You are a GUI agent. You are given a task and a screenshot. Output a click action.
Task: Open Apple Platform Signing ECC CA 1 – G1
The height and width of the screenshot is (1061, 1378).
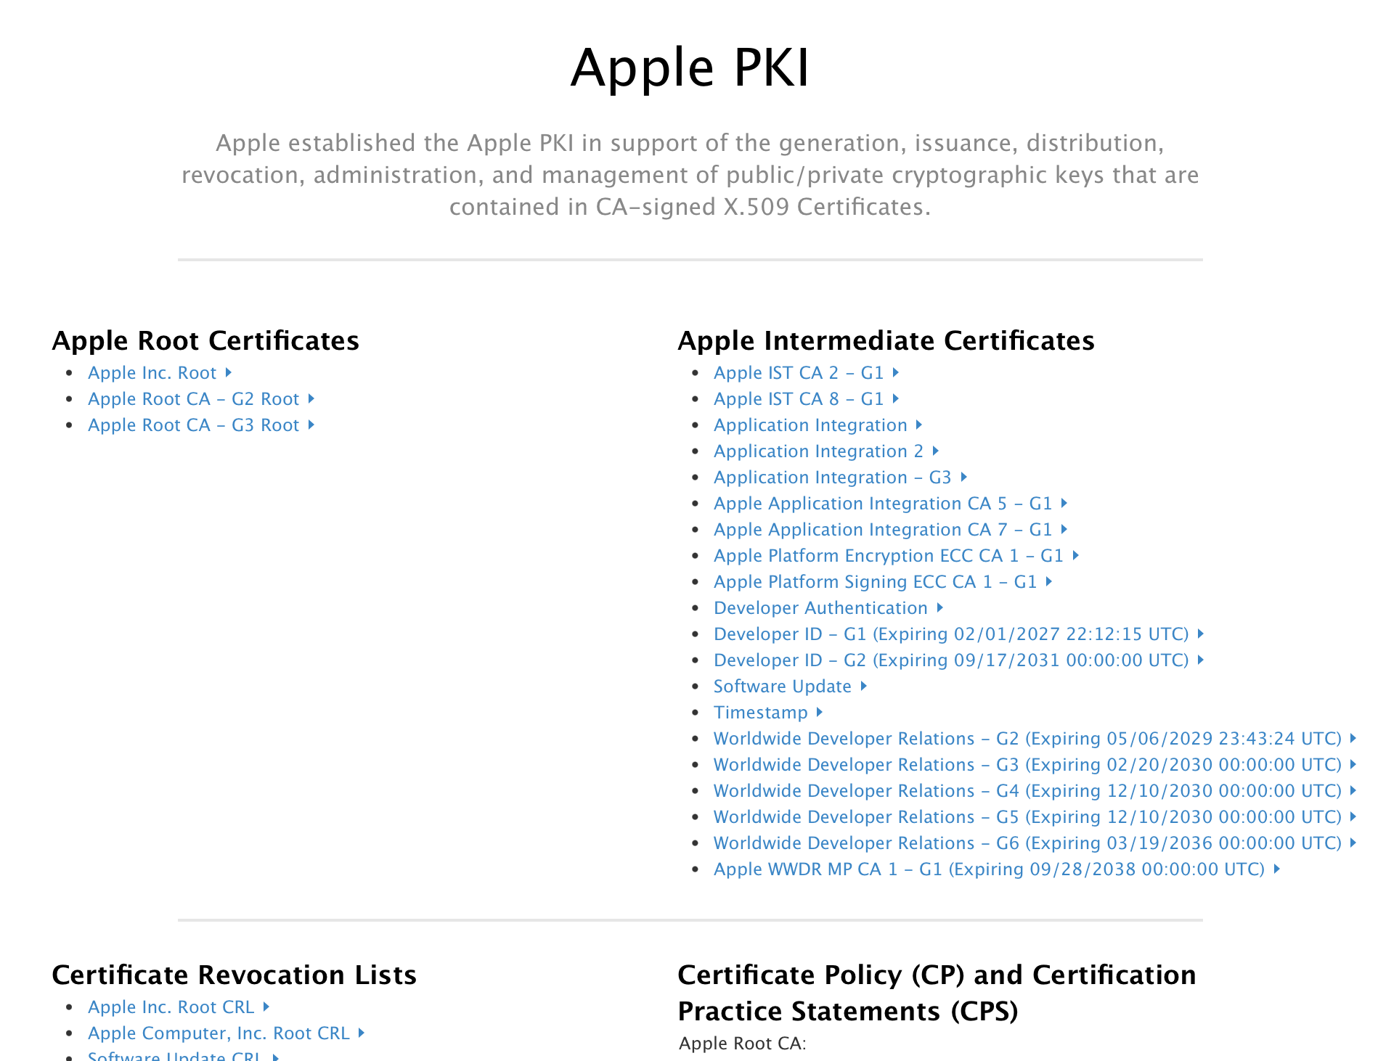pyautogui.click(x=883, y=582)
